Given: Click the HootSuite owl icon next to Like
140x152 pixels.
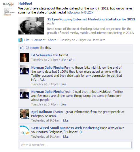Looking at the screenshot, I should point(21,40).
